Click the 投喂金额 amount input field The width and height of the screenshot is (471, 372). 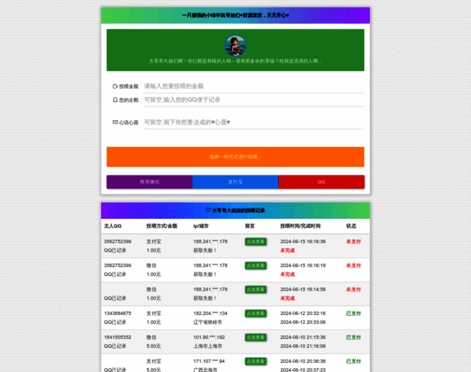[254, 86]
